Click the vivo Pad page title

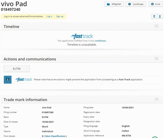[x=14, y=4]
